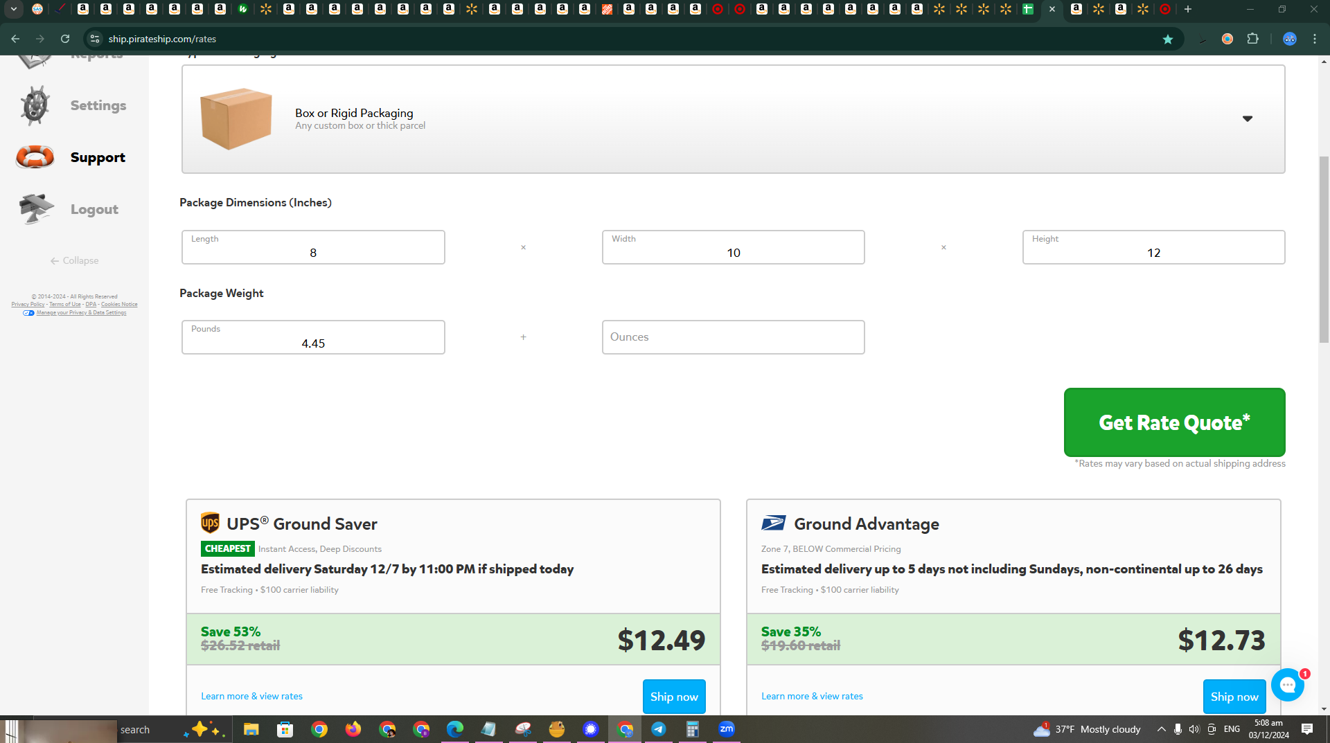
Task: Open Settings in the sidebar
Action: pyautogui.click(x=98, y=105)
